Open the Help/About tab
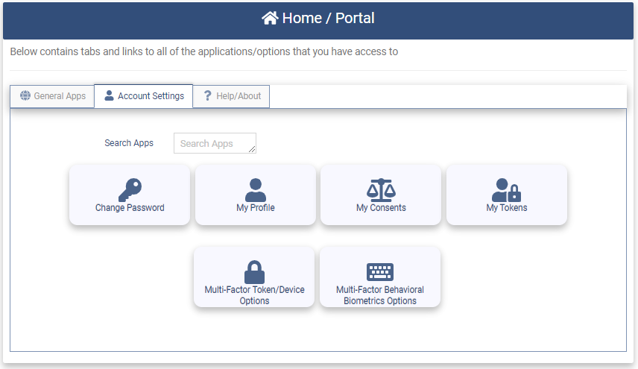Screen dimensions: 638x369 click(x=231, y=96)
